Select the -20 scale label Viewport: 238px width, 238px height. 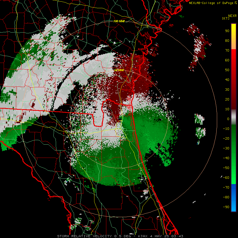(226, 138)
